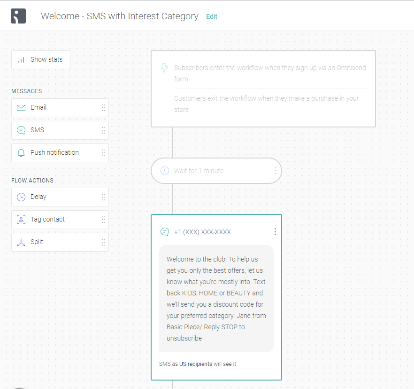Click the Tag contact icon

click(x=21, y=219)
